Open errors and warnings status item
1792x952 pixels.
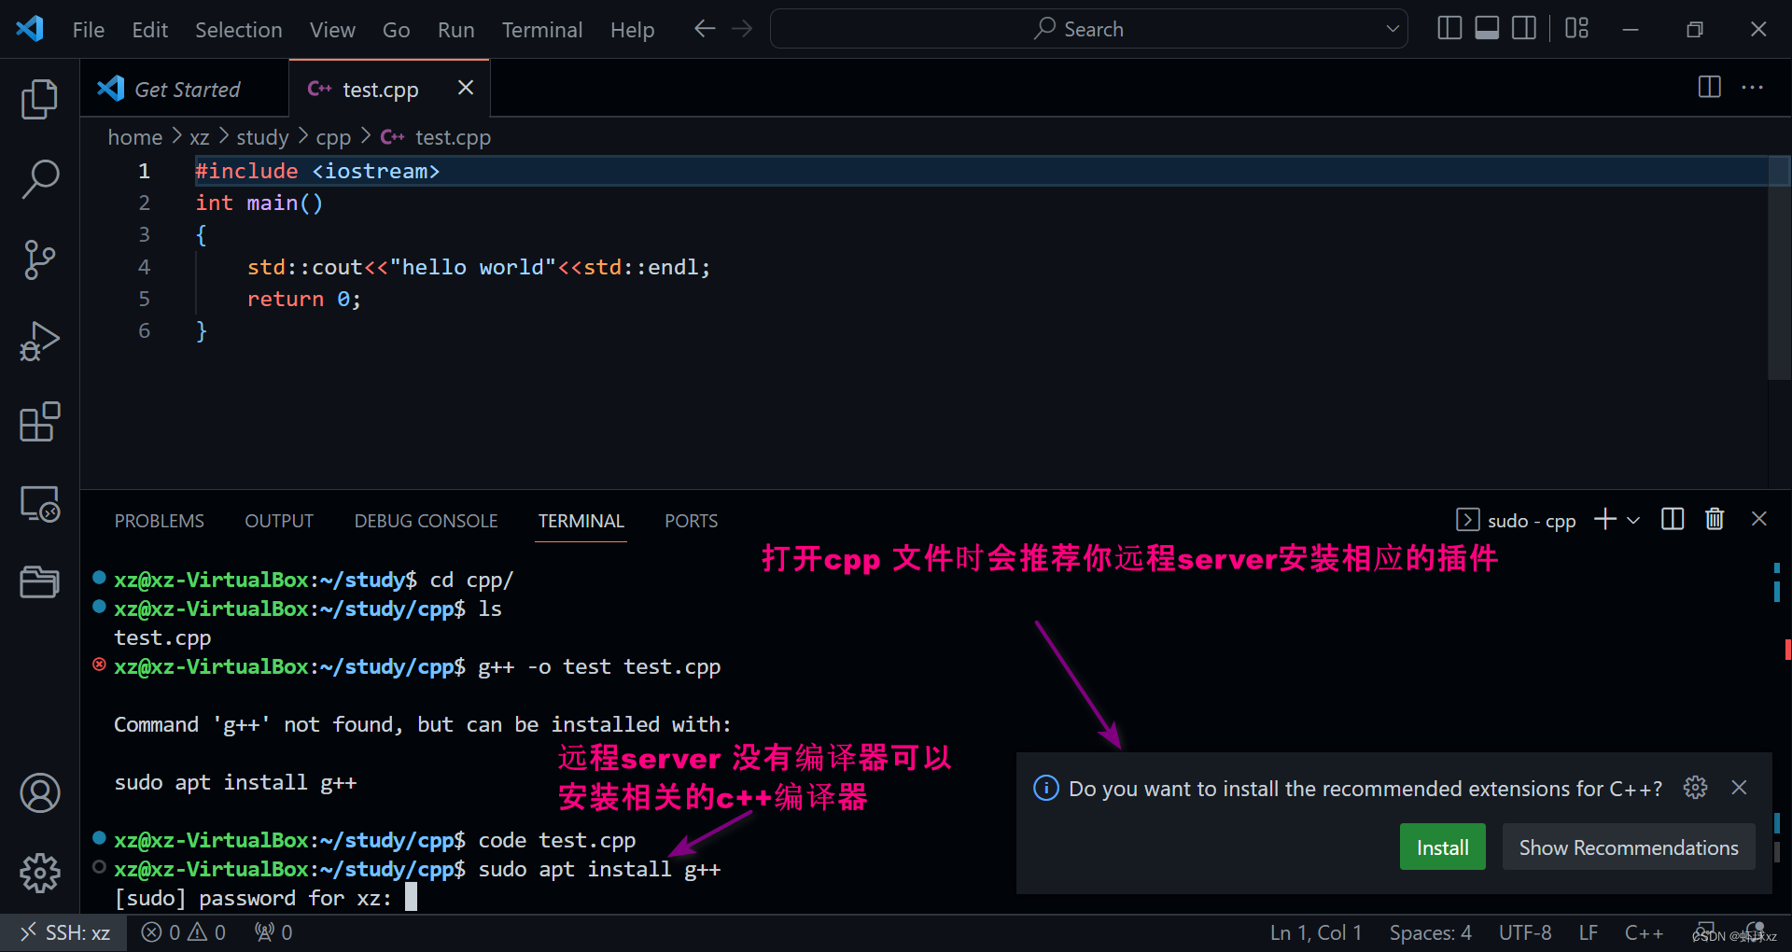coord(184,932)
